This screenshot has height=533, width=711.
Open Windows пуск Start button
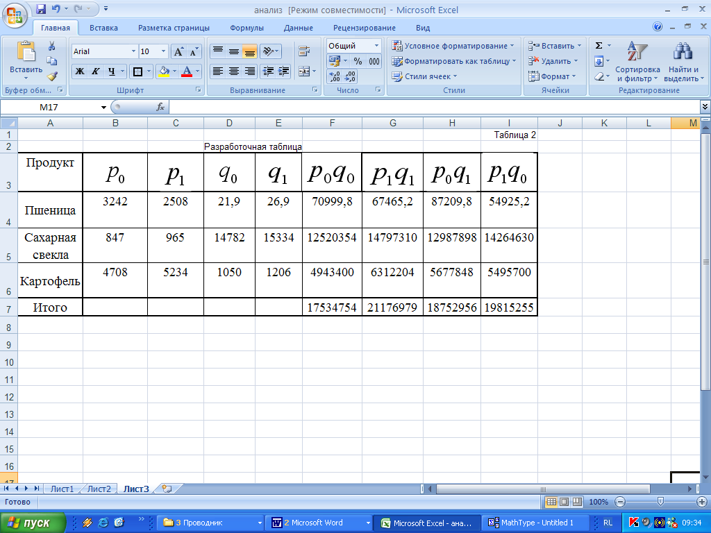33,523
